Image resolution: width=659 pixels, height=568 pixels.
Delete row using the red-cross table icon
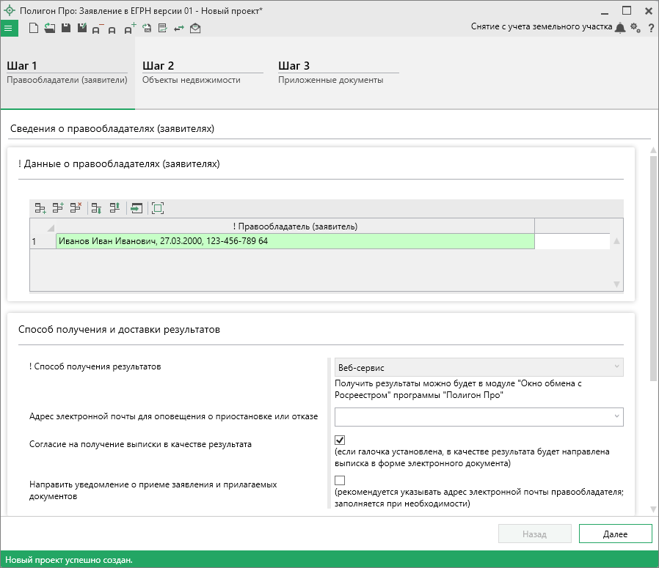click(x=75, y=208)
